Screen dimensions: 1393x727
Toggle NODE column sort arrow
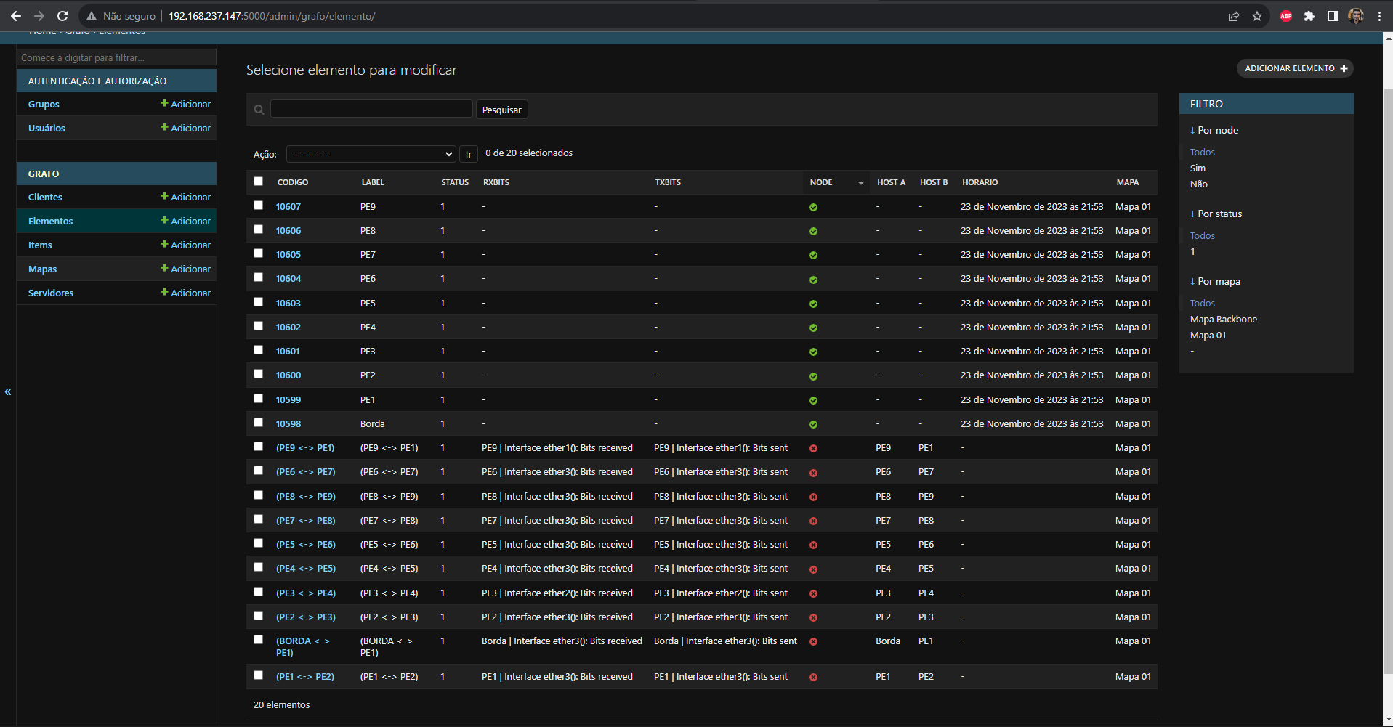[861, 183]
